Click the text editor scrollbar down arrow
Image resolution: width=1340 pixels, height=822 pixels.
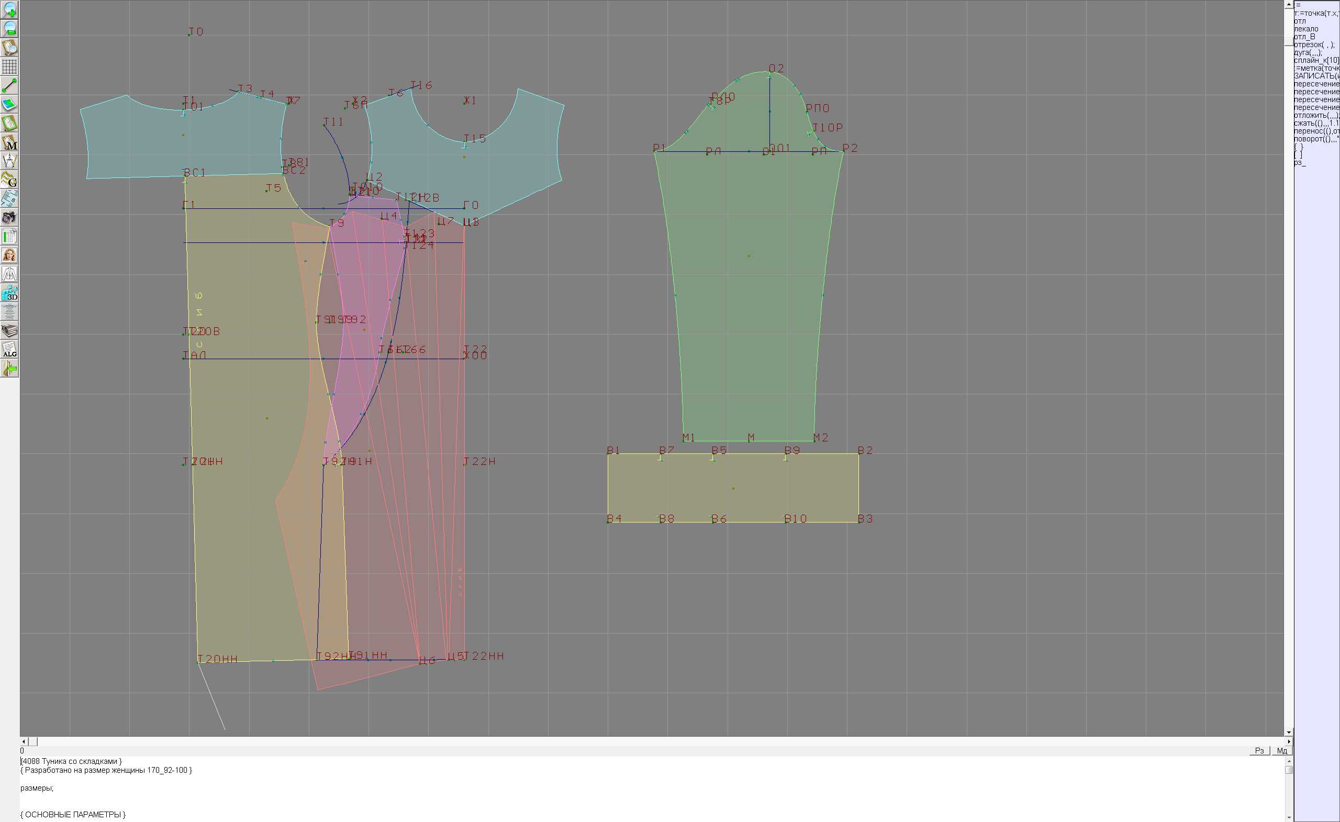click(x=1289, y=817)
